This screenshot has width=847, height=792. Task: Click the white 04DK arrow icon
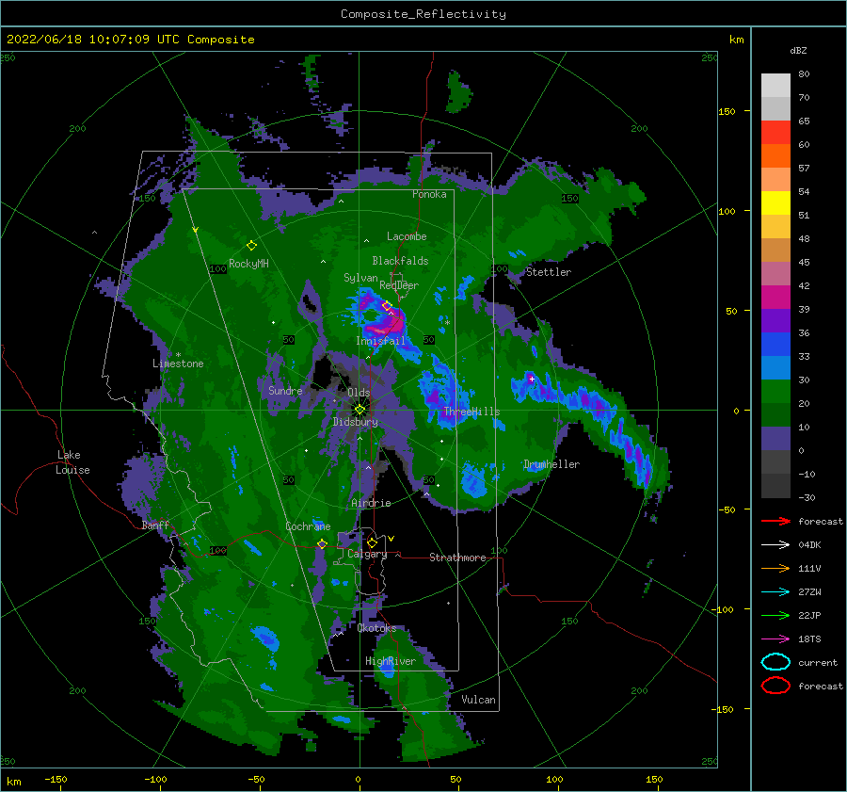[775, 544]
